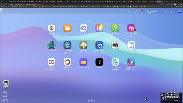Open the HDMI display applications icon

click(131, 28)
